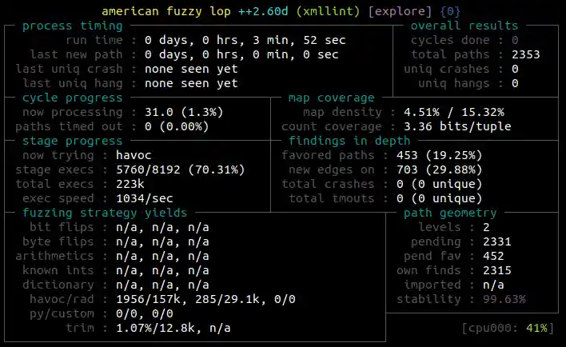Click the pend fav value 452
The width and height of the screenshot is (566, 347).
click(x=493, y=257)
